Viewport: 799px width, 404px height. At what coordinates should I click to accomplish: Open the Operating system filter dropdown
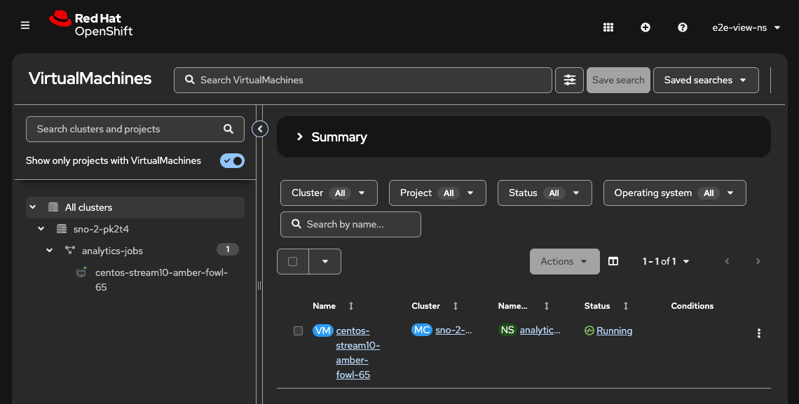tap(674, 193)
